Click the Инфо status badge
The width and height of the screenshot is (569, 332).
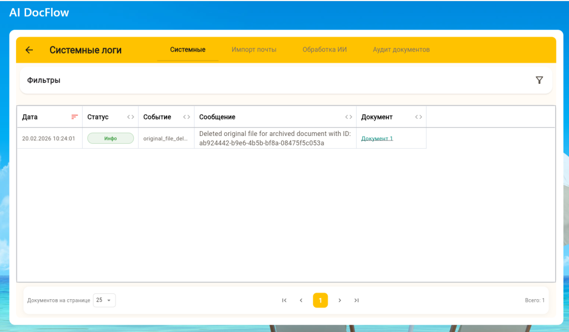[111, 138]
